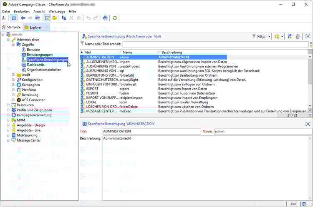Maximize the detail pane with fullscreen icon
Viewport: 313px width, 207px height.
tap(308, 124)
